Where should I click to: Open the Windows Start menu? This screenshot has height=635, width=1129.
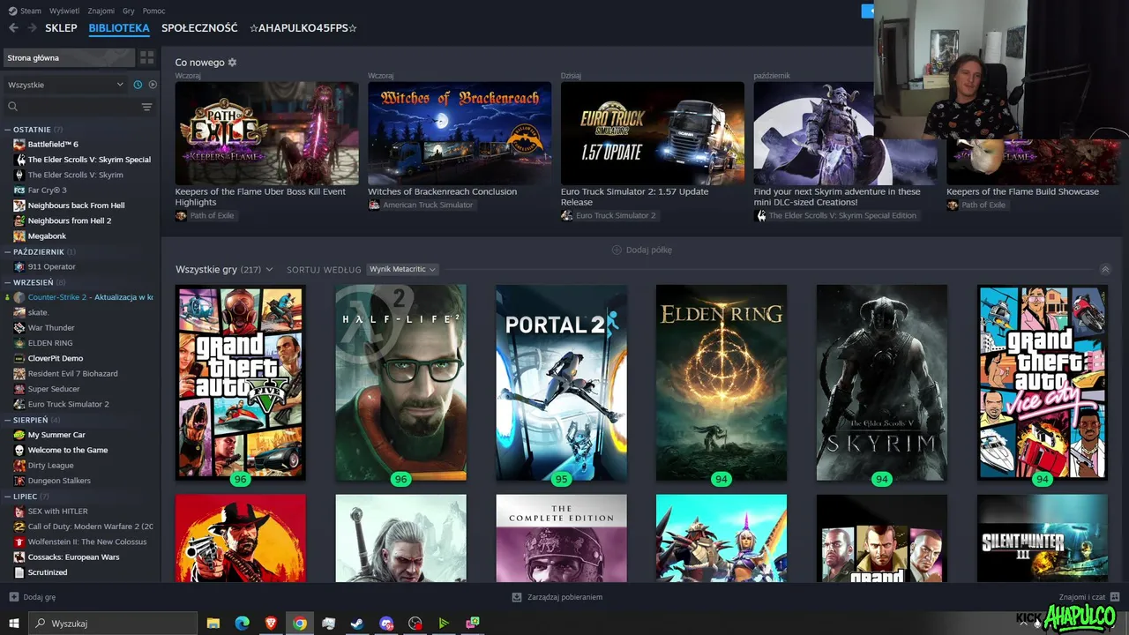tap(14, 624)
